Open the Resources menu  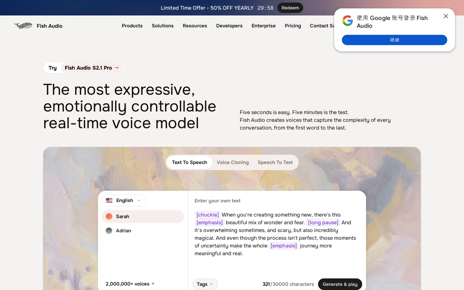click(x=195, y=26)
